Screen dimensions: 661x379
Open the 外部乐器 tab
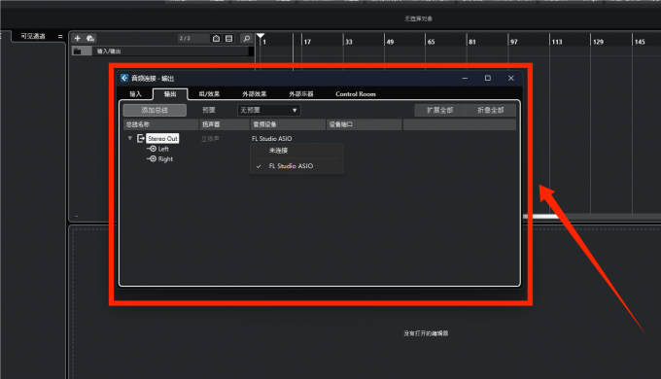click(x=301, y=94)
